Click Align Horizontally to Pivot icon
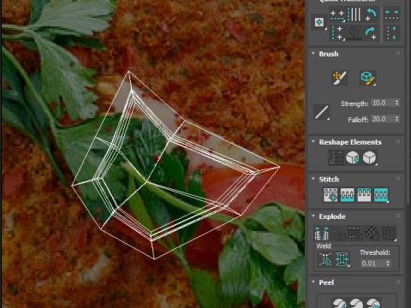Viewport: 411px width, 308px height. click(x=337, y=15)
